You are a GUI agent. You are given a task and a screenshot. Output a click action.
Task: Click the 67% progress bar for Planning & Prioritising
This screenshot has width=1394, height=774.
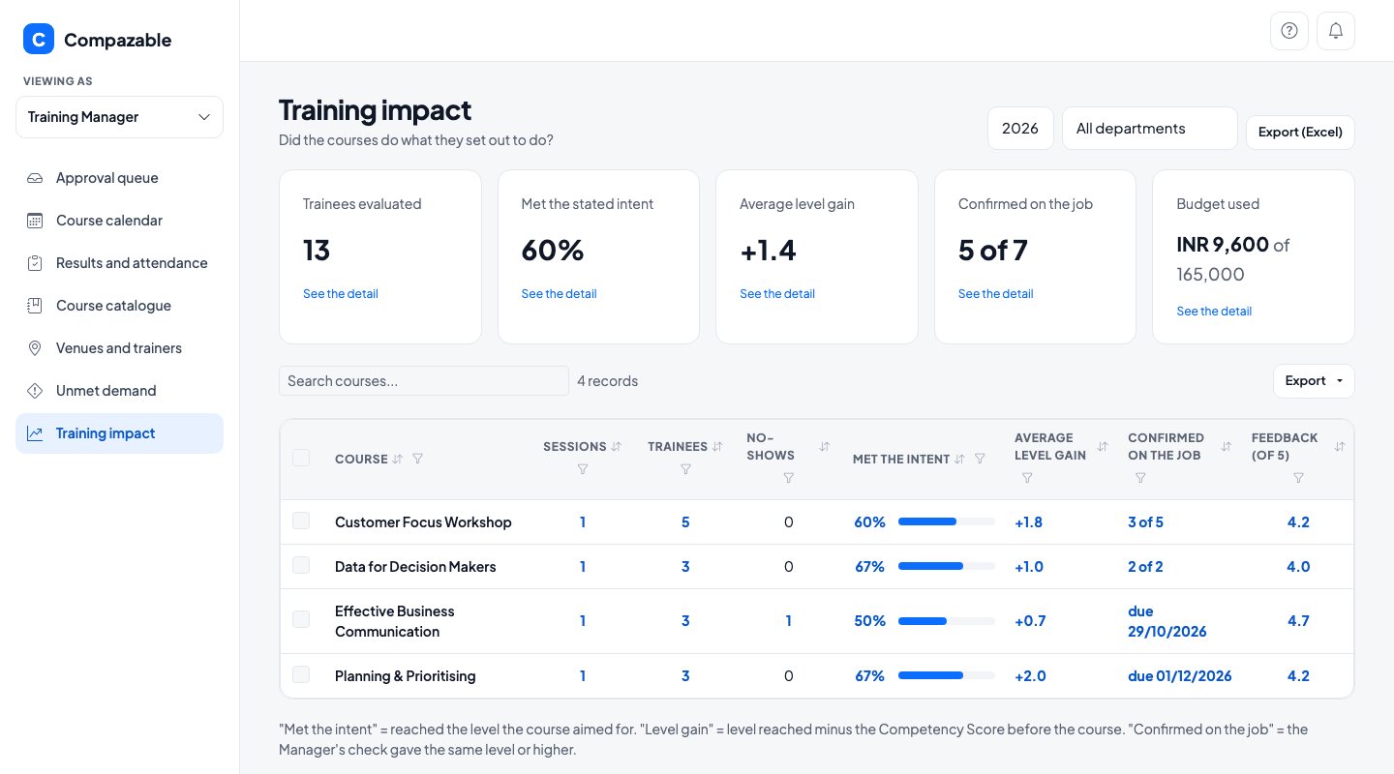coord(947,676)
